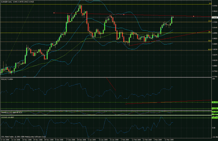Click the 10 Nov 2008 date label
Viewport: 218px width, 141px height.
click(x=27, y=140)
